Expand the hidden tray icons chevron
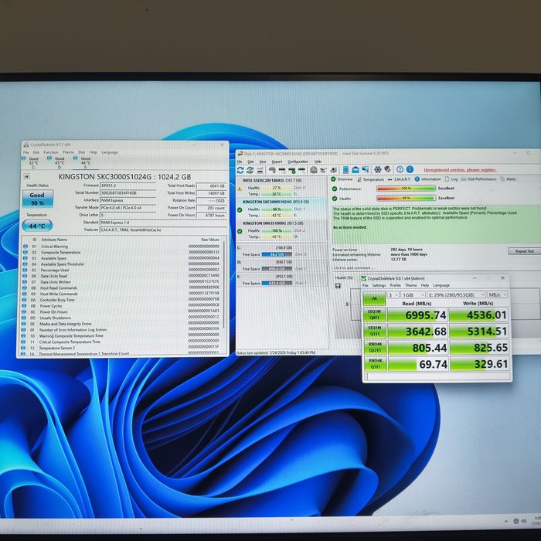 506,522
